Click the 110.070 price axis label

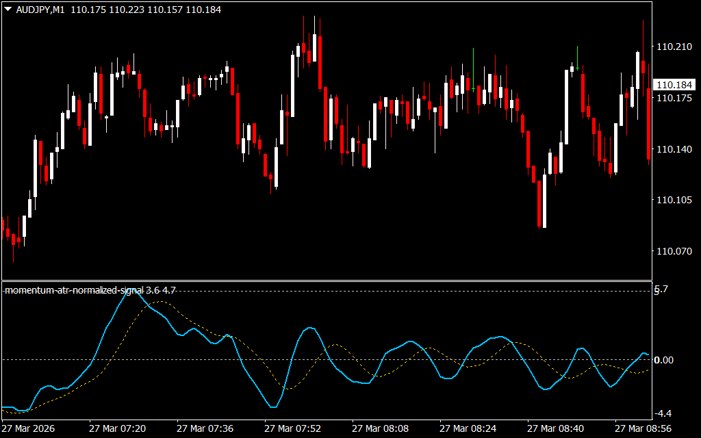coord(673,252)
